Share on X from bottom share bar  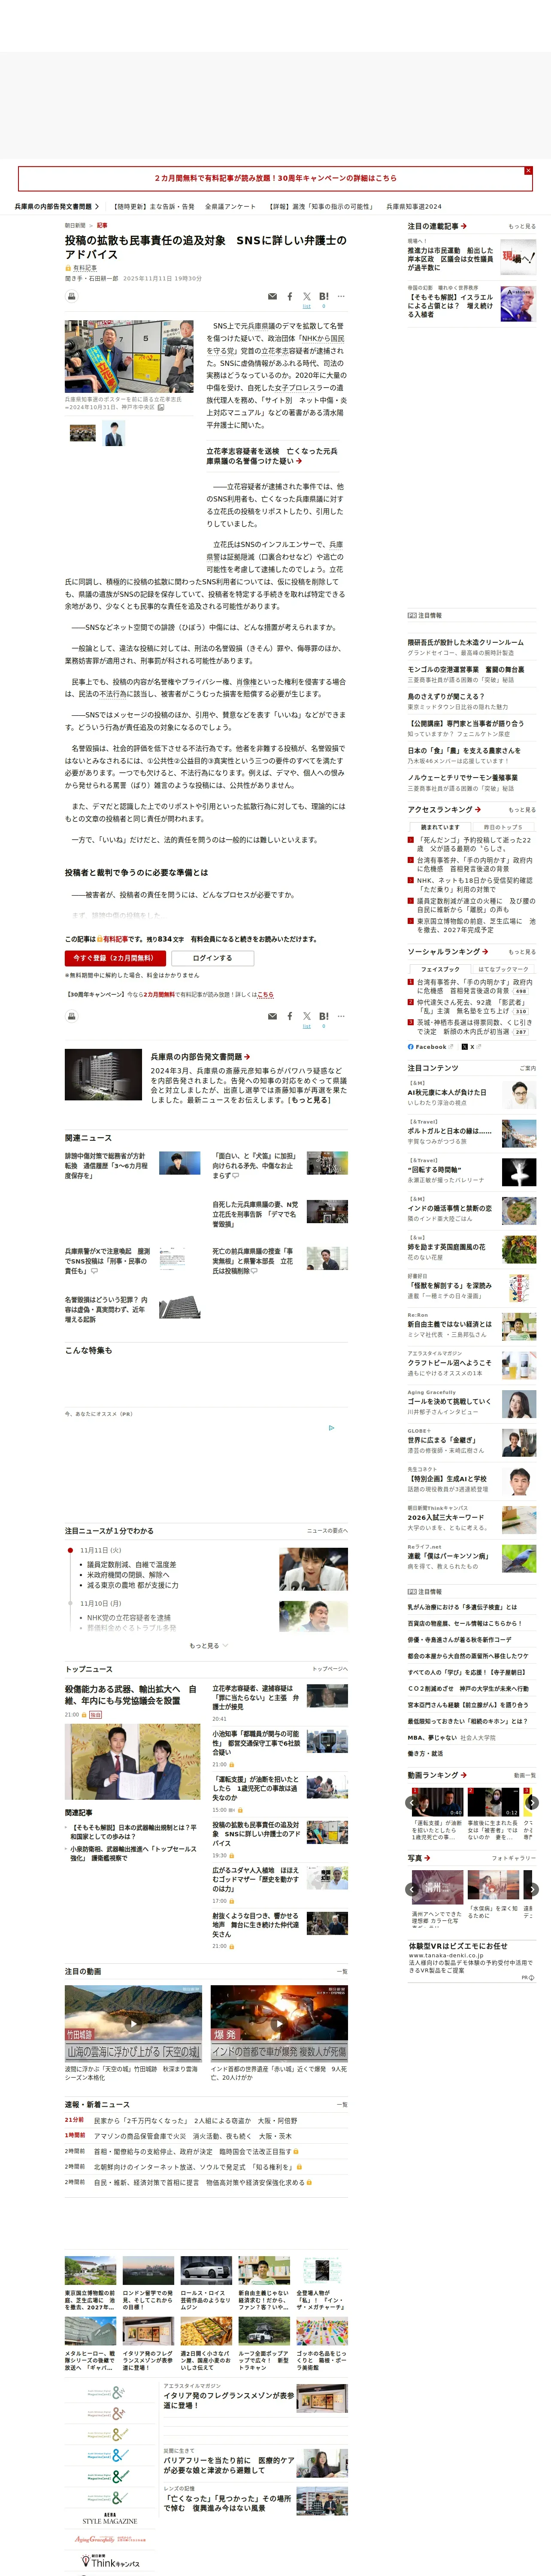coord(307,1016)
